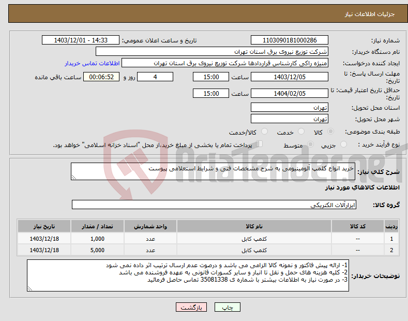
Task: Click the کد کالا column header
Action: [357, 226]
